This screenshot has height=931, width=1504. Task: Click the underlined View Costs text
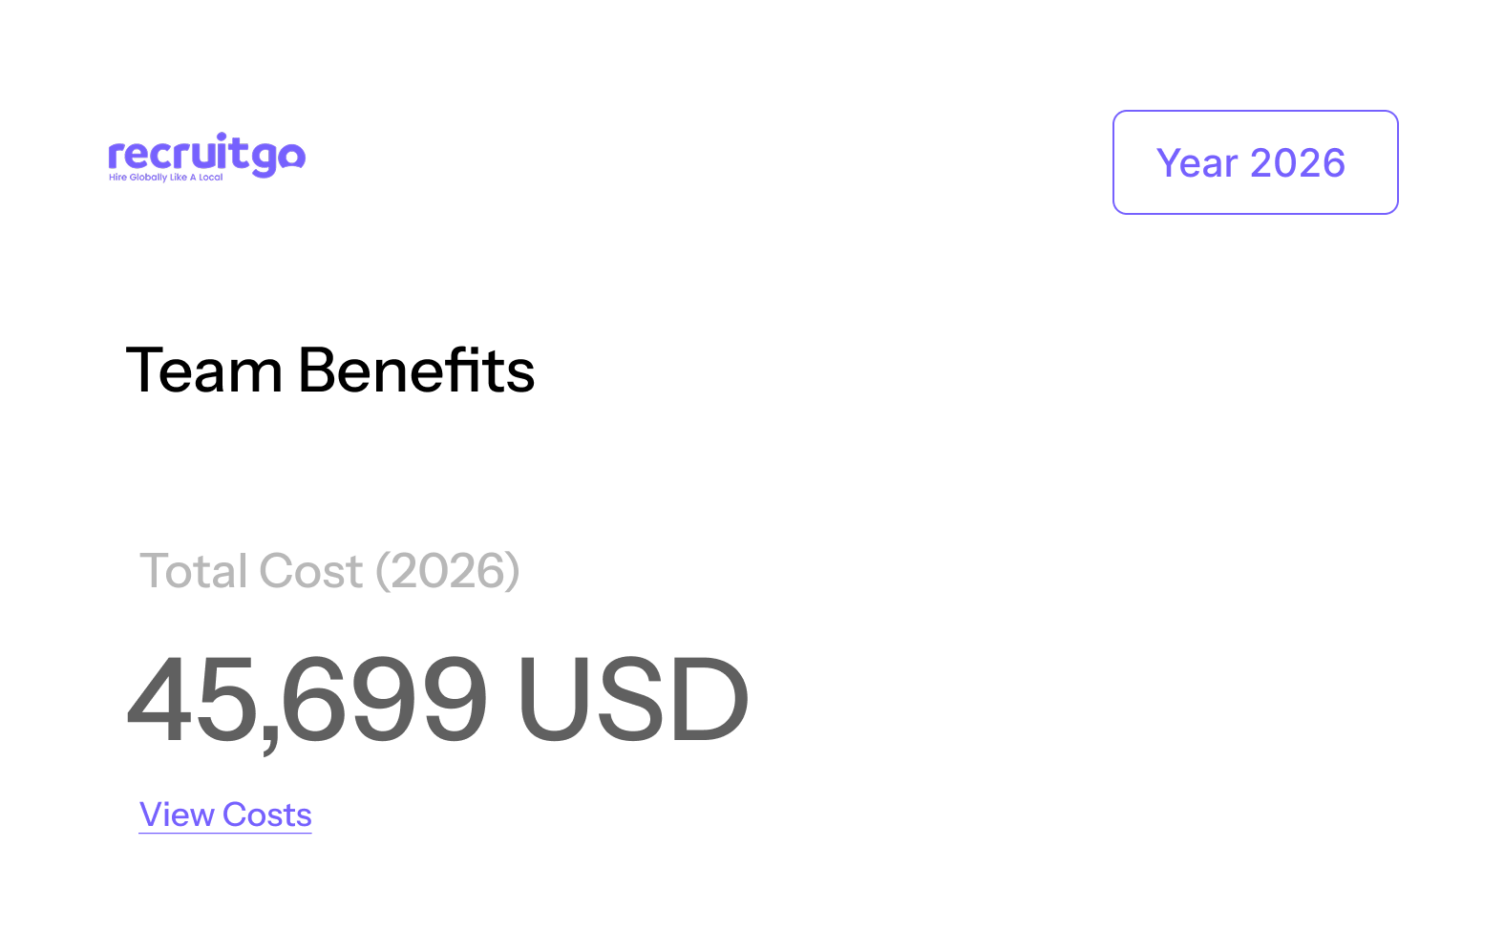(224, 815)
